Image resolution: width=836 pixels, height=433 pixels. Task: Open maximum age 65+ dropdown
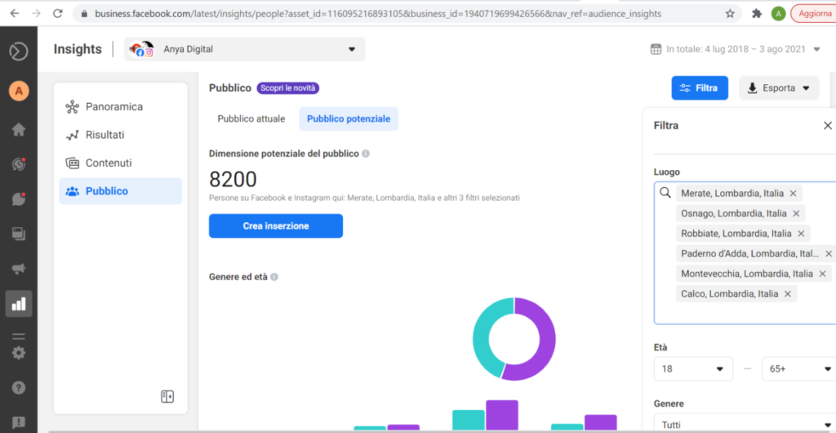coord(798,369)
